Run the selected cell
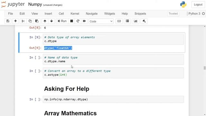 pyautogui.click(x=62, y=21)
